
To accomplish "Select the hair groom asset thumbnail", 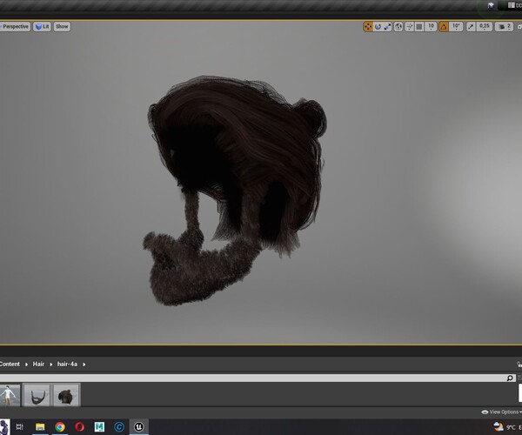I will point(66,395).
